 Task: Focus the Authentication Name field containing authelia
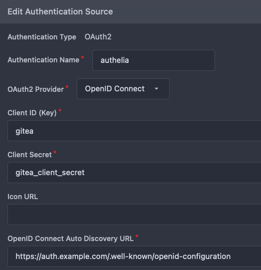pyautogui.click(x=153, y=60)
